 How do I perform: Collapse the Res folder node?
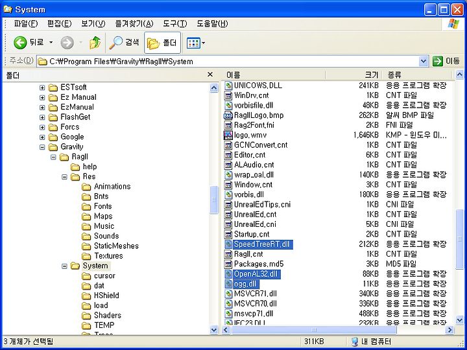pos(64,177)
